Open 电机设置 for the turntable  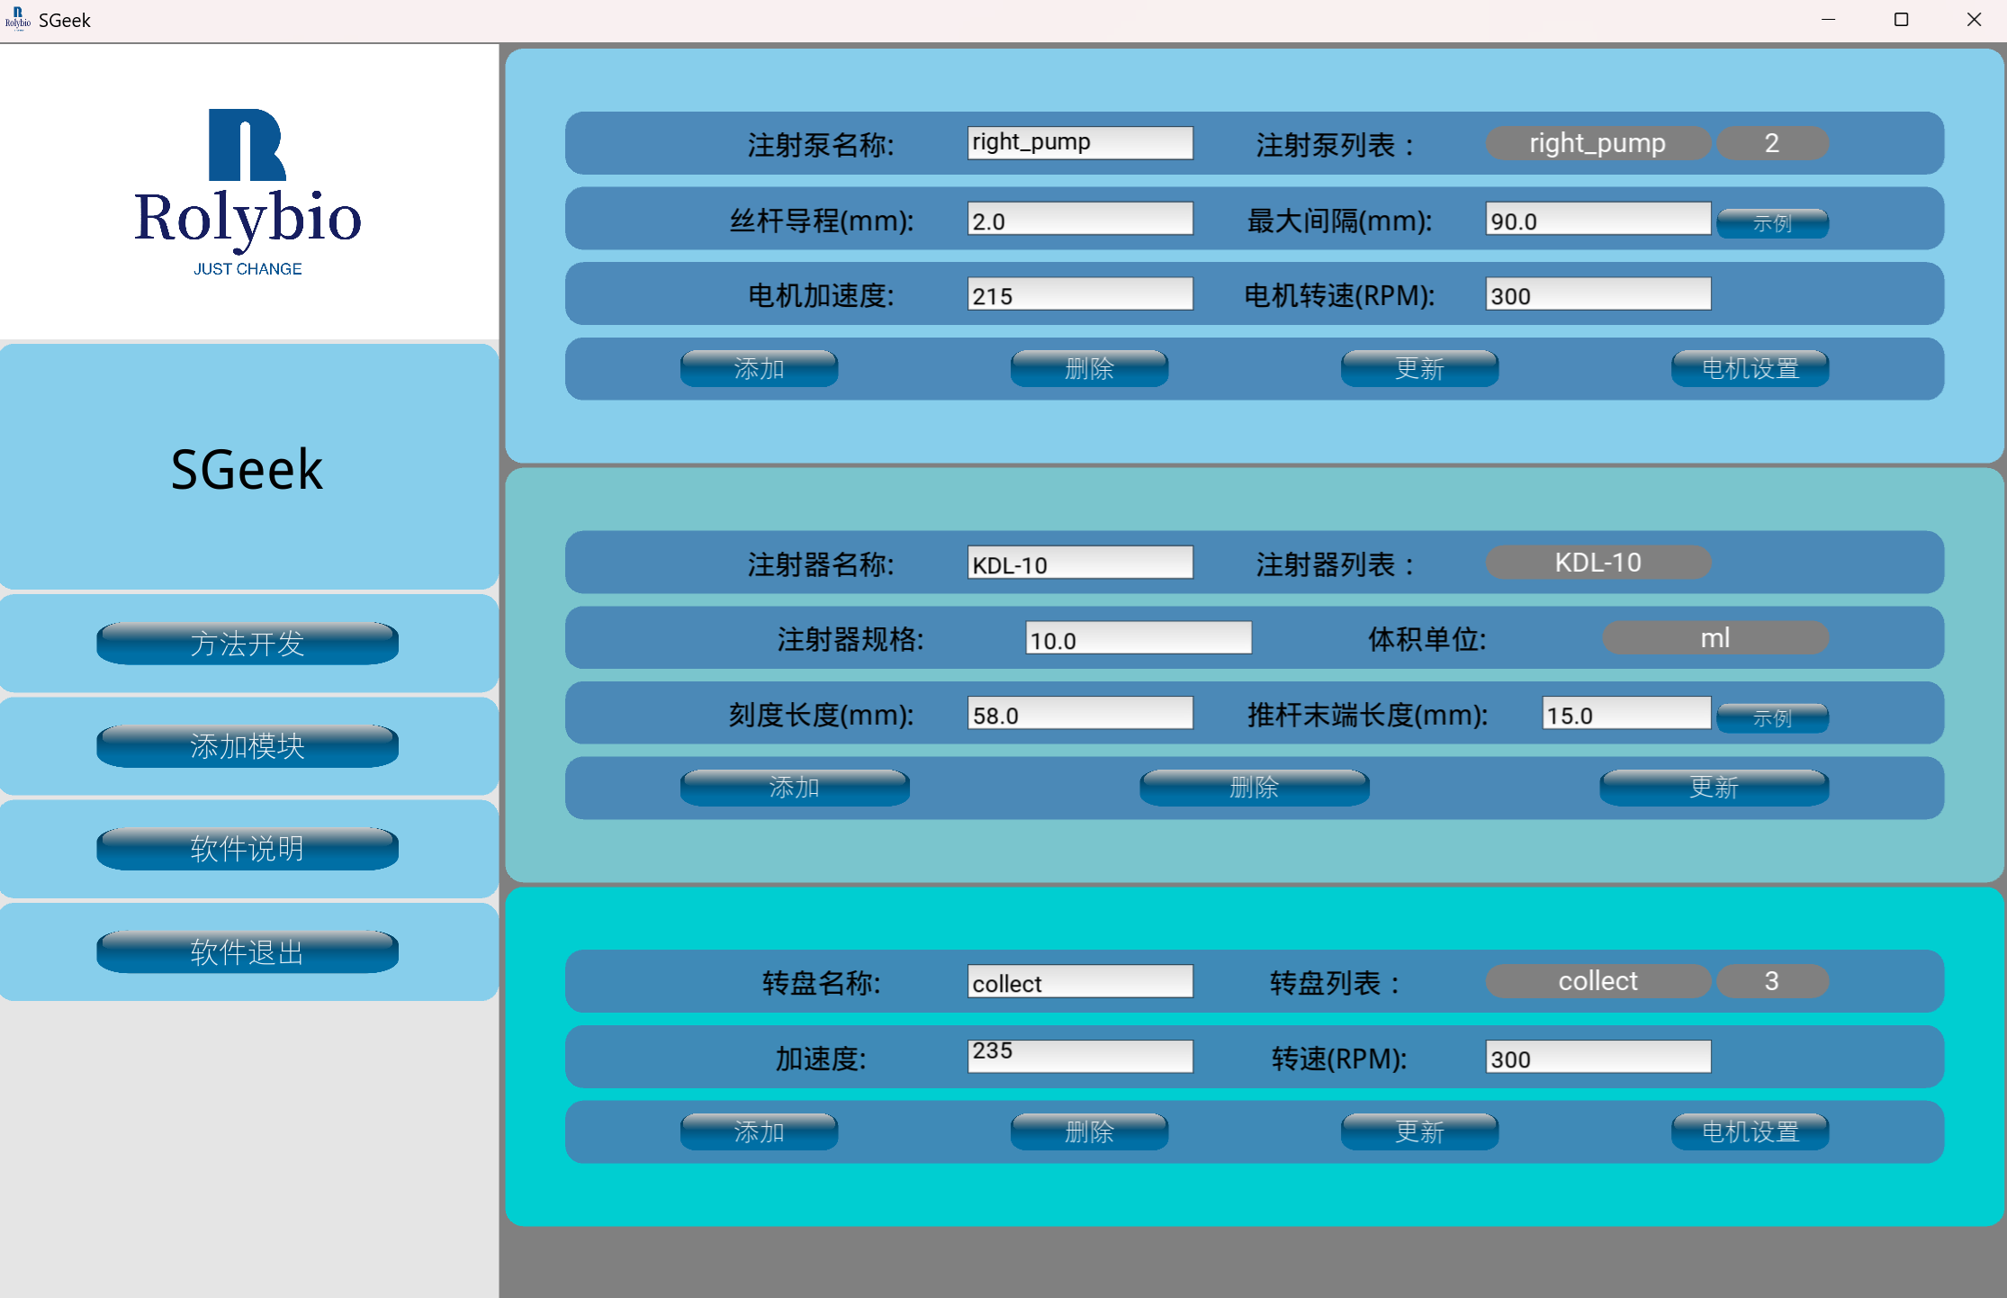coord(1750,1131)
